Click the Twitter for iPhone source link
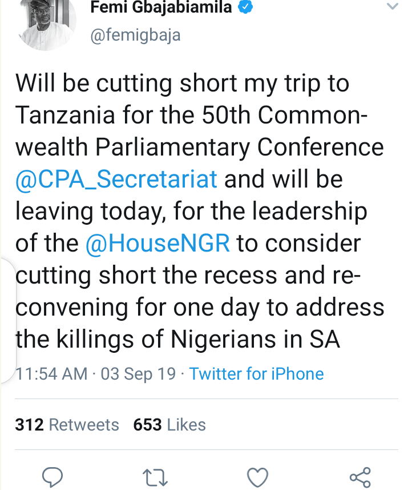412x490 pixels. point(256,374)
